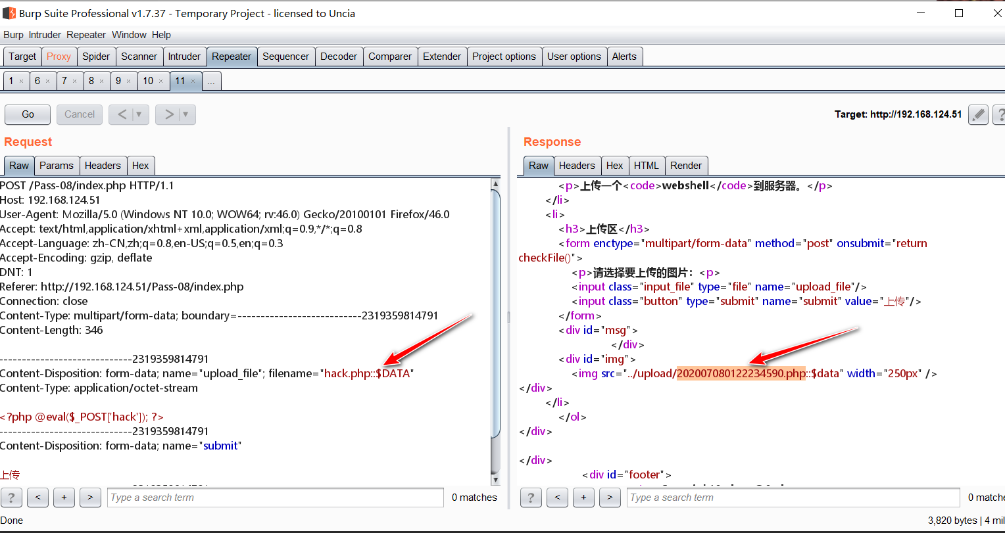
Task: Open the Window menu
Action: [129, 35]
